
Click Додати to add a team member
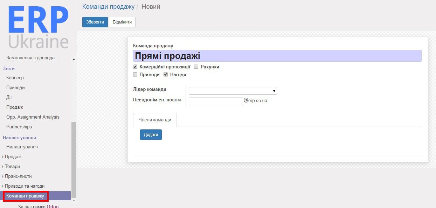pyautogui.click(x=151, y=134)
